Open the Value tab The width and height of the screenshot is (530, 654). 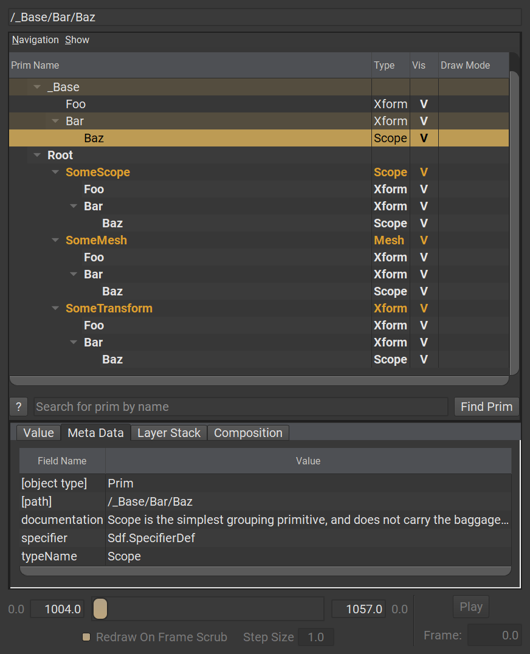[38, 433]
